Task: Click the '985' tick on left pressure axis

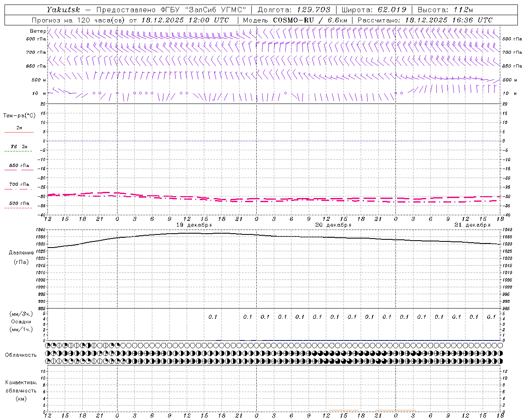Action: point(43,309)
